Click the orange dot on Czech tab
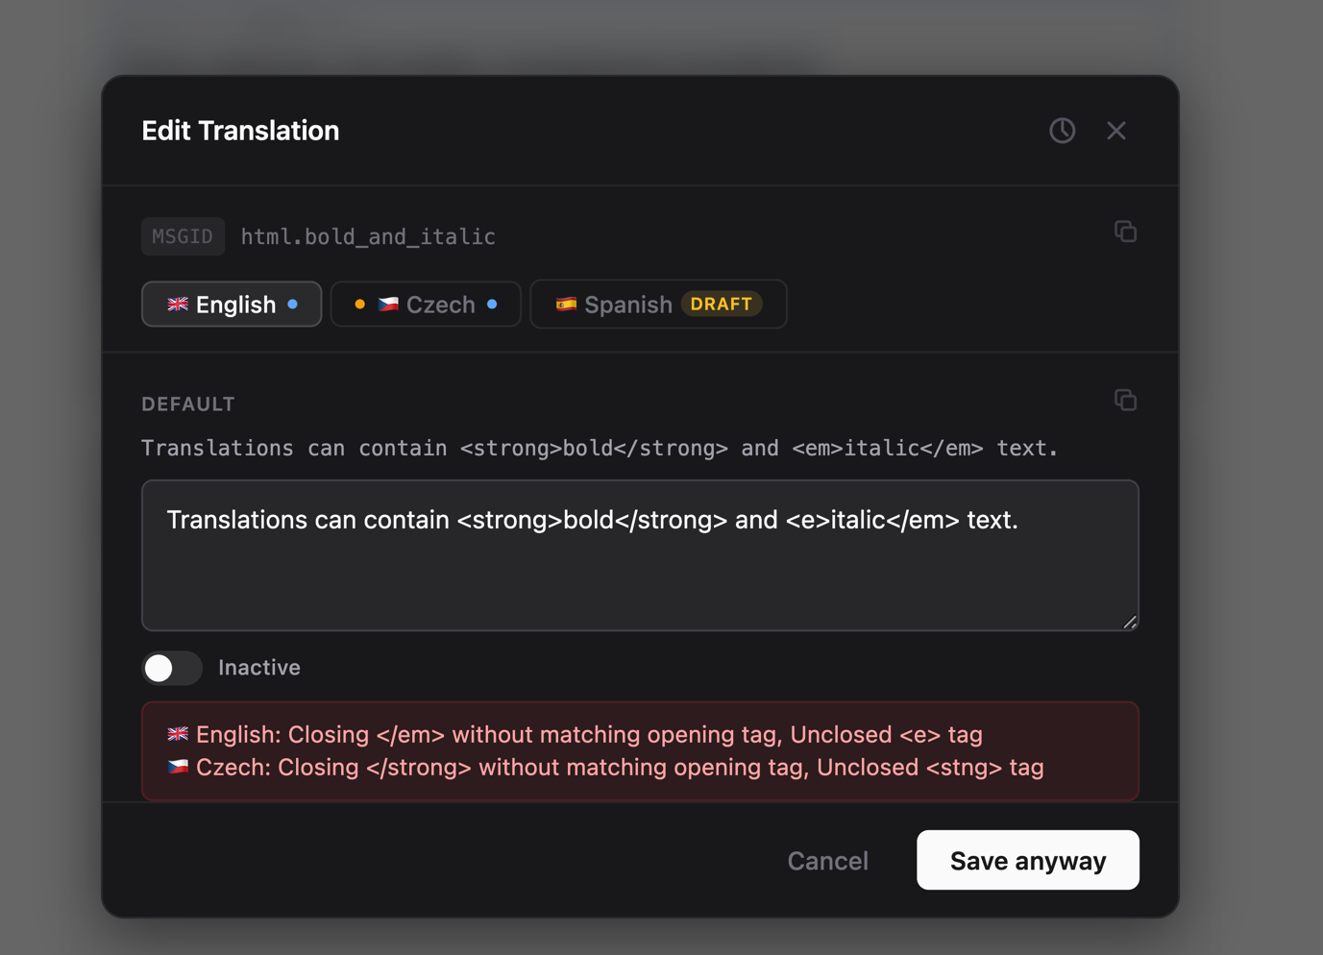This screenshot has height=955, width=1323. coord(359,305)
